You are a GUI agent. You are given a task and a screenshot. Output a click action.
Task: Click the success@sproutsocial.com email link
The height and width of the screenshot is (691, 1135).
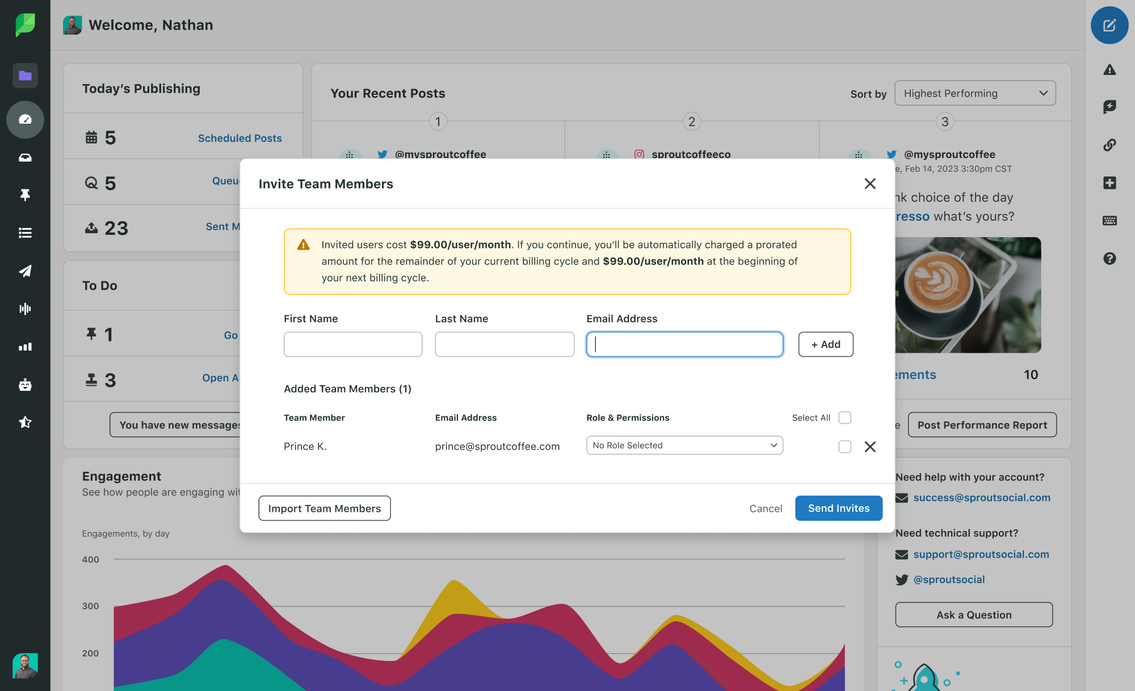click(982, 498)
